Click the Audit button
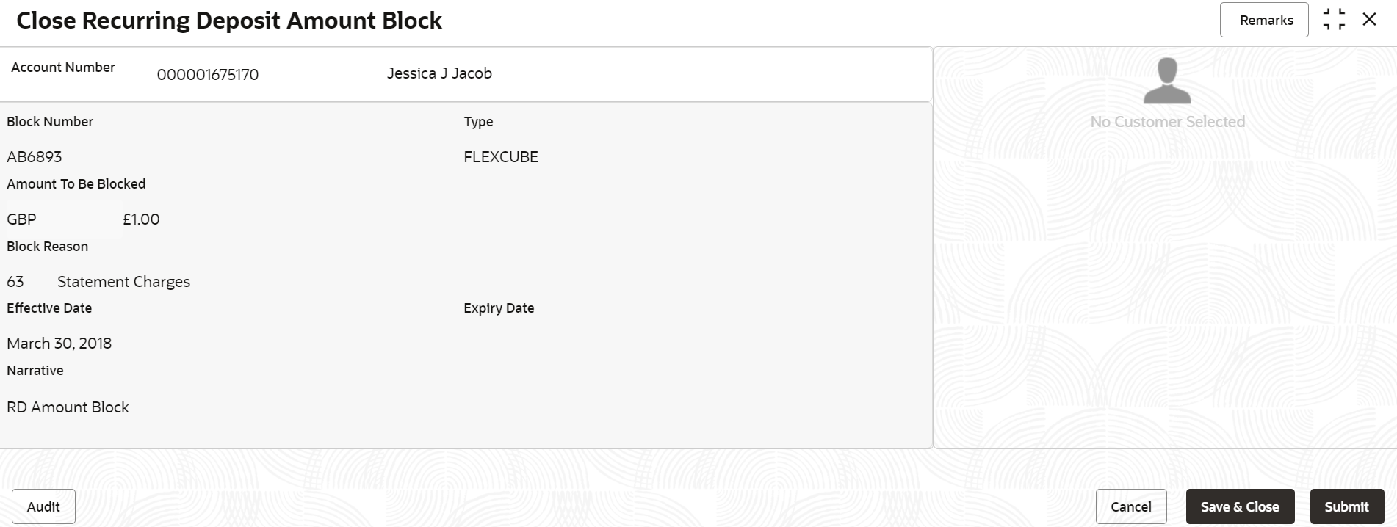 (43, 506)
